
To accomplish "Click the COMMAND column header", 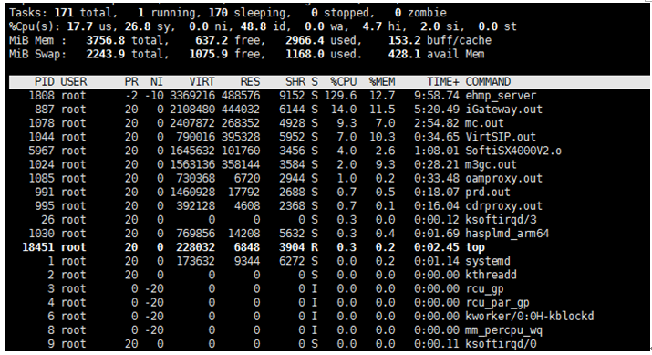I will (x=488, y=81).
